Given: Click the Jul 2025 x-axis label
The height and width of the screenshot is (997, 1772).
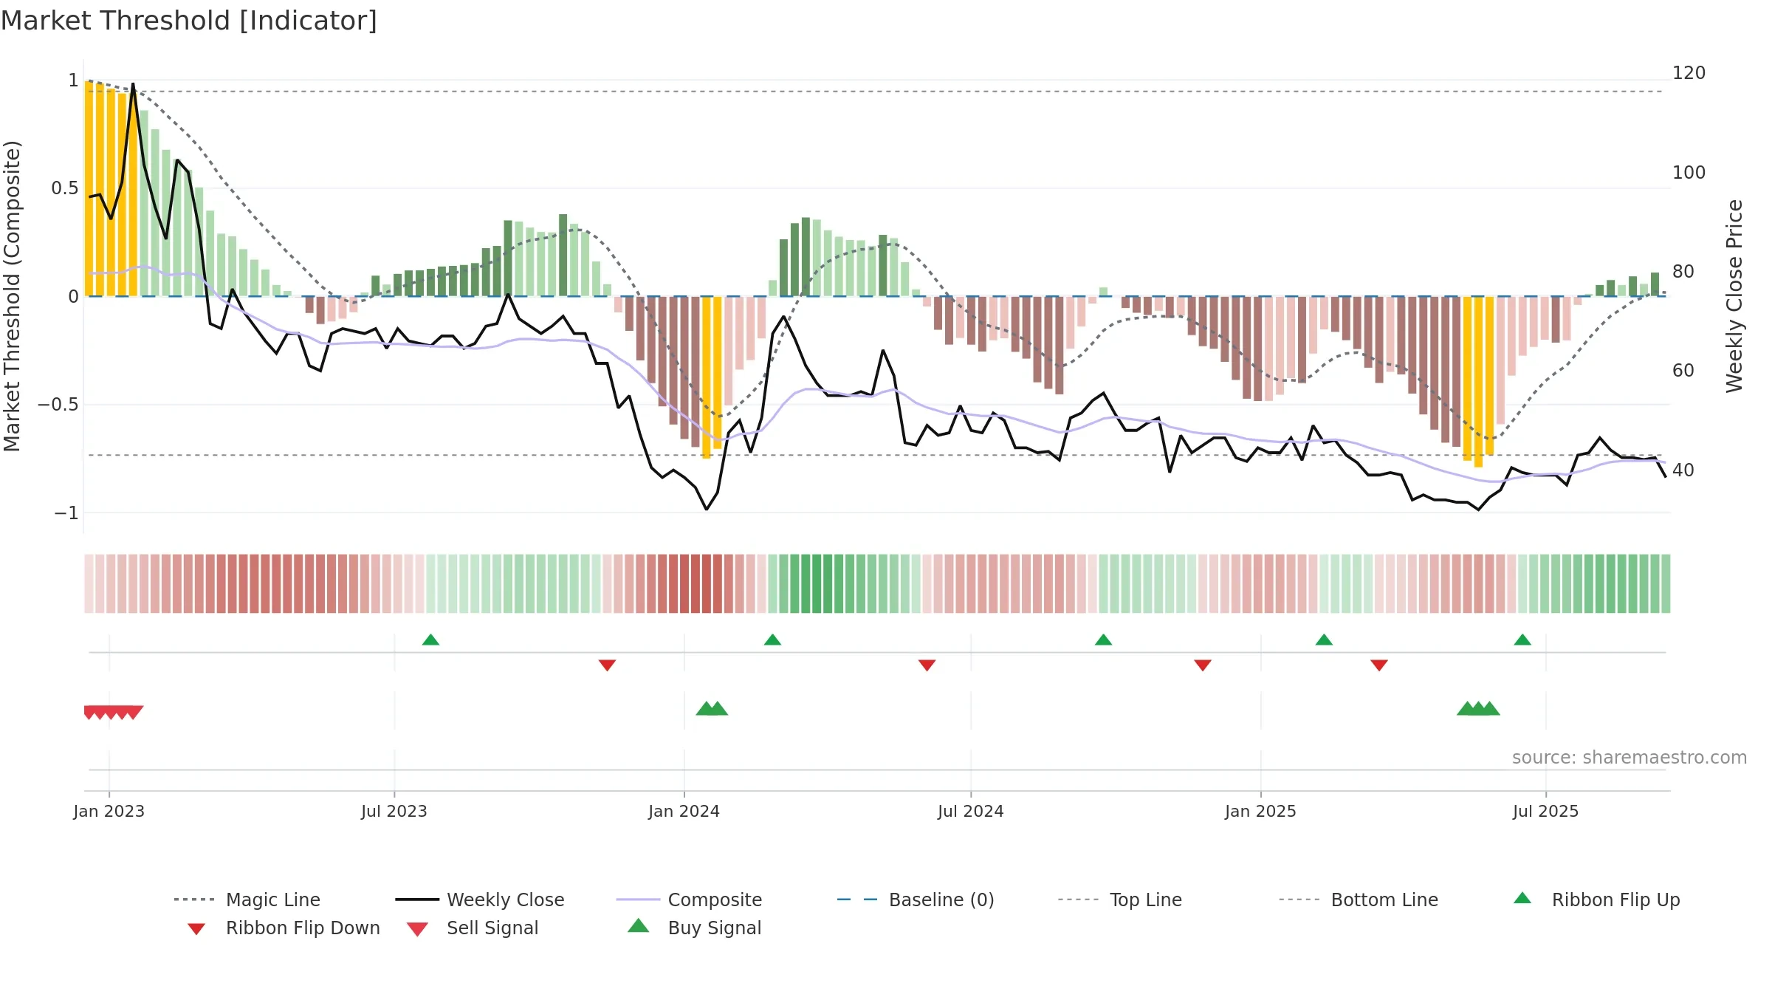Looking at the screenshot, I should tap(1545, 811).
